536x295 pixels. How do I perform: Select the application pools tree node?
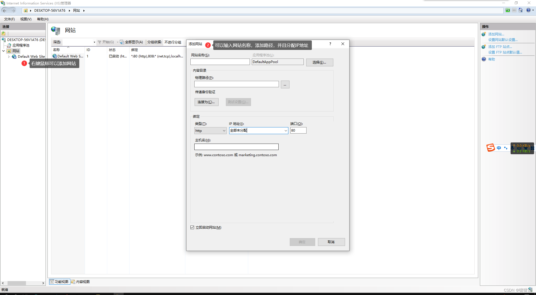[x=21, y=45]
